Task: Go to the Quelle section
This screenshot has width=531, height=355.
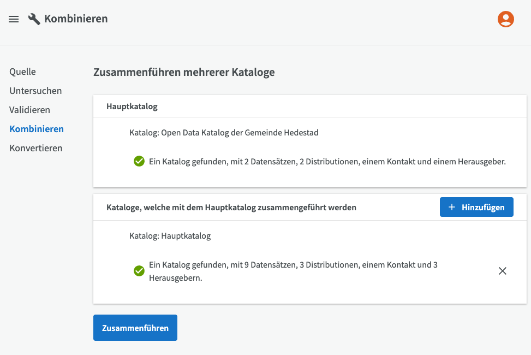Action: 22,72
